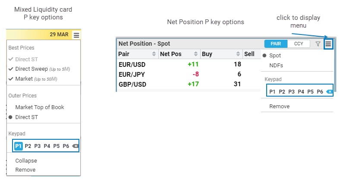Sort by Buy column arrows
The height and width of the screenshot is (182, 340).
(238, 54)
